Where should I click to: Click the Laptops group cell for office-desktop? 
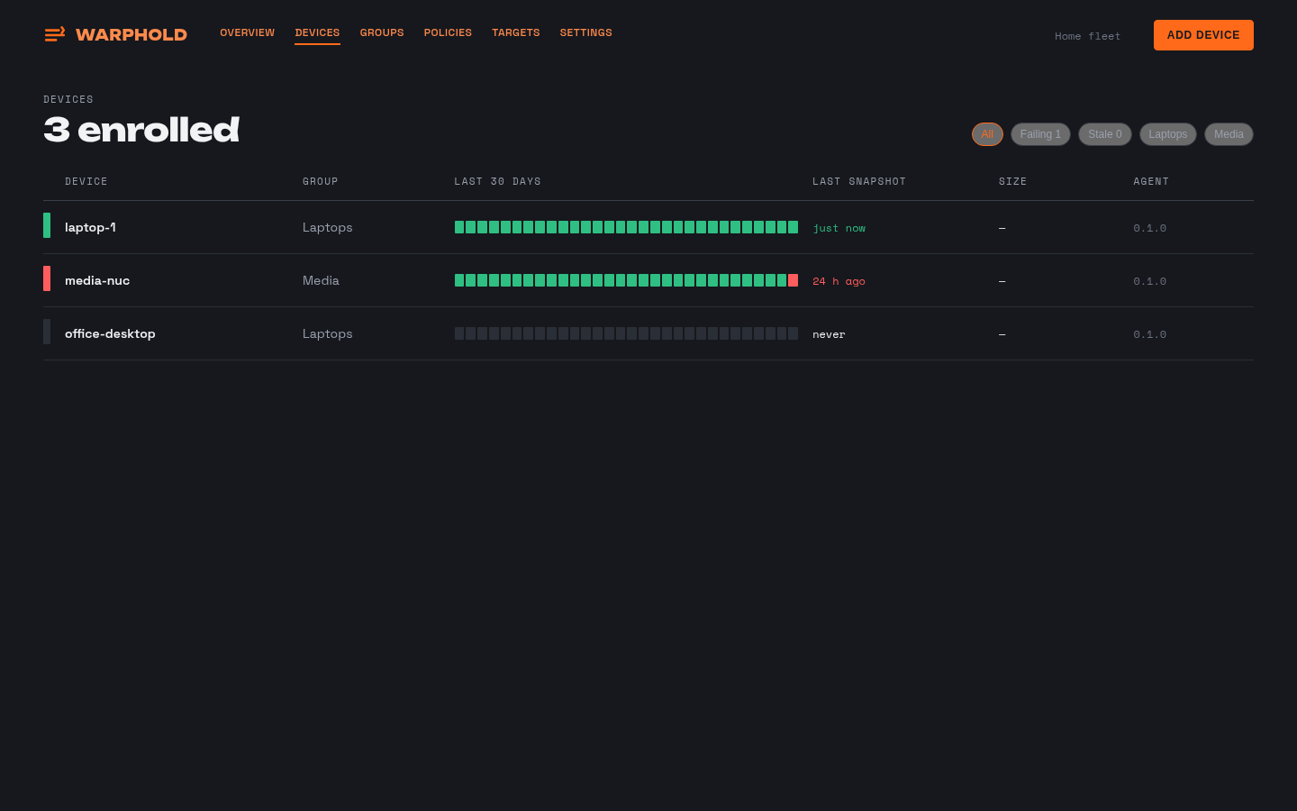click(x=327, y=333)
